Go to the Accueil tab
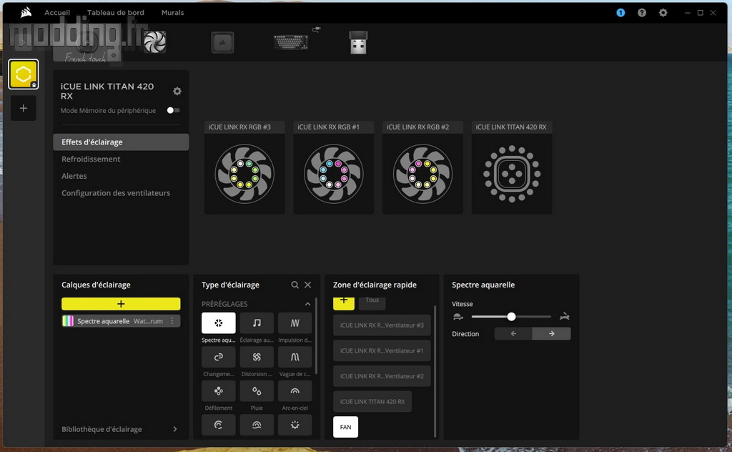The height and width of the screenshot is (452, 732). click(x=57, y=13)
